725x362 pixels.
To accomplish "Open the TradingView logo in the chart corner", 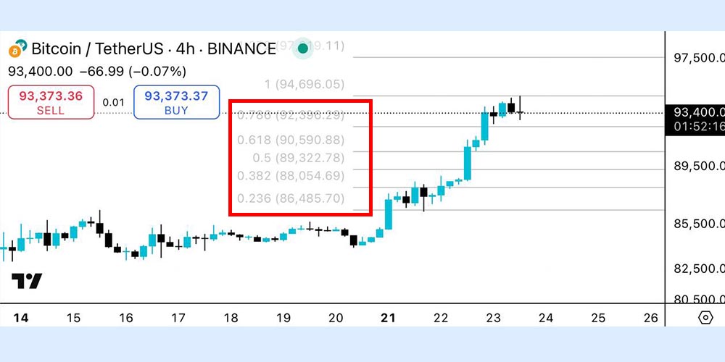I will pos(26,281).
